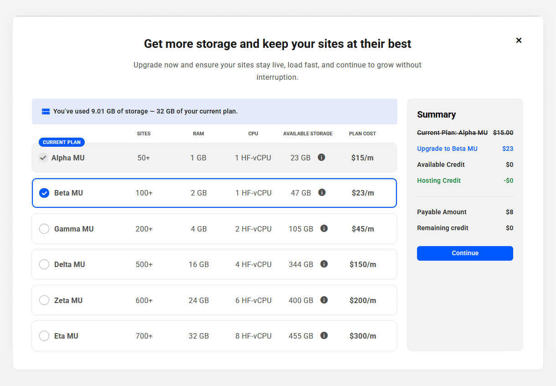This screenshot has height=386, width=556.
Task: Click the RAM column header
Action: 198,134
